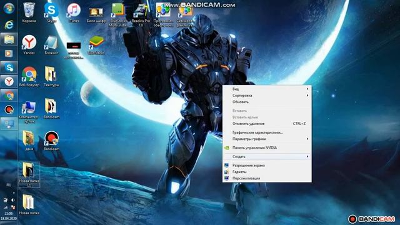Click the volume speaker tray icon

[12, 200]
